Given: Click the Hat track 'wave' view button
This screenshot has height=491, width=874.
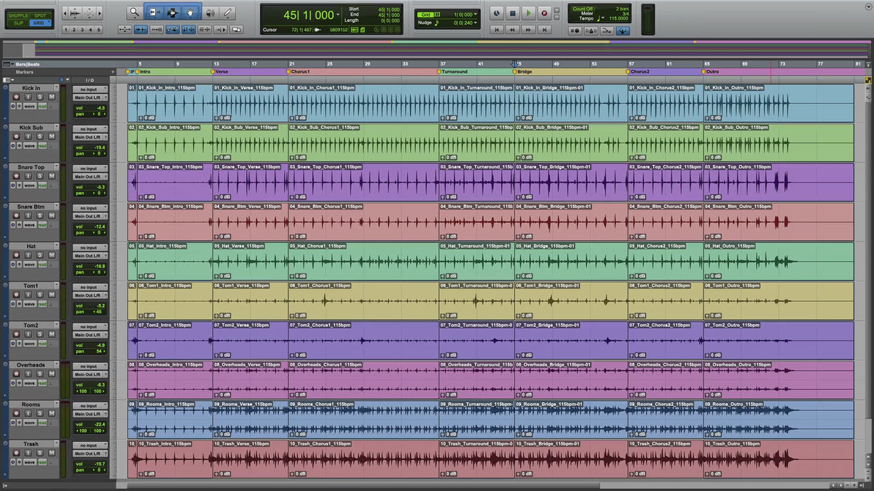Looking at the screenshot, I should click(x=29, y=264).
